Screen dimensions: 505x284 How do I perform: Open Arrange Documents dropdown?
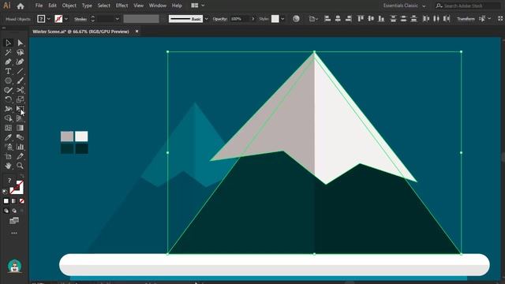[198, 6]
